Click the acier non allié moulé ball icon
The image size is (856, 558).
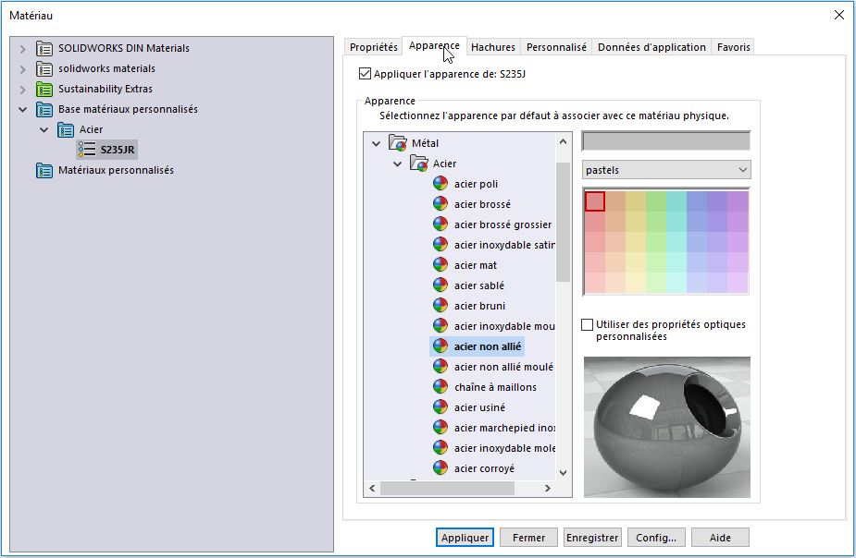click(440, 367)
